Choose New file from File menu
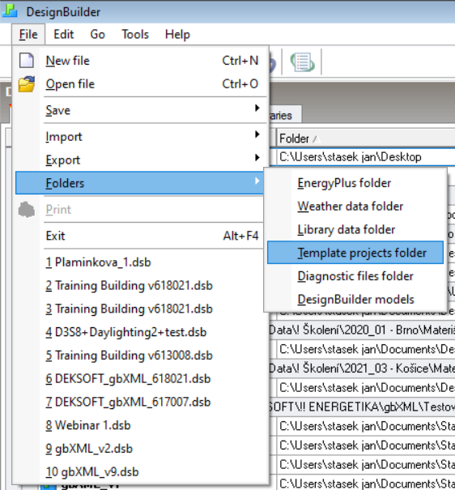The height and width of the screenshot is (490, 455). tap(140, 61)
